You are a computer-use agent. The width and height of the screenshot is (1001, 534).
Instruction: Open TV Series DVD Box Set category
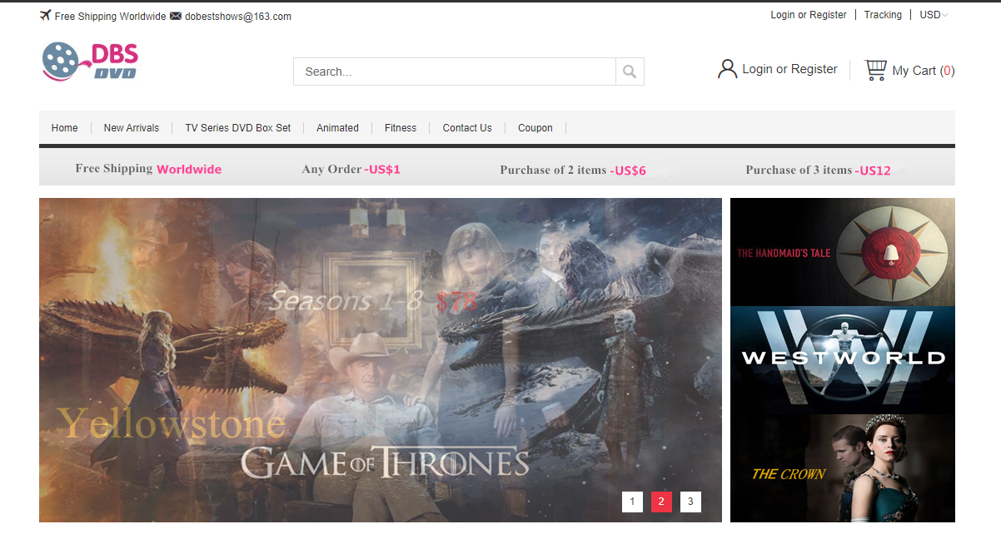click(238, 128)
